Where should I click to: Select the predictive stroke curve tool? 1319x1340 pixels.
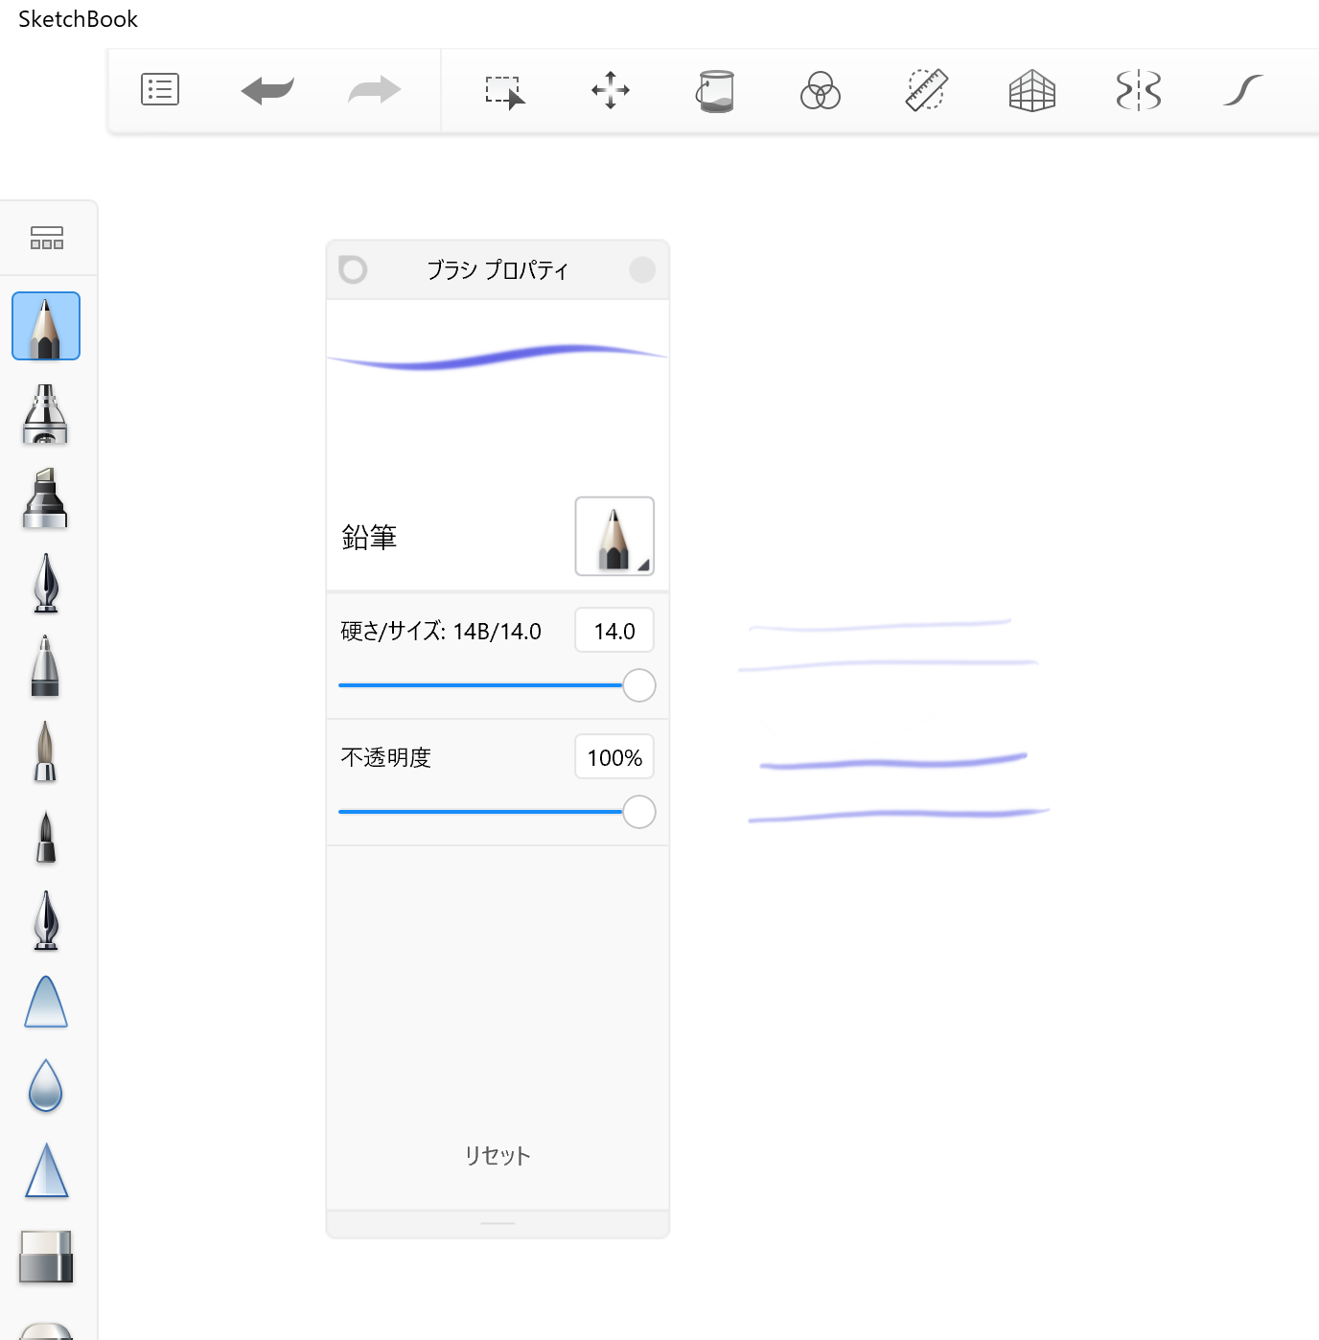(1243, 90)
